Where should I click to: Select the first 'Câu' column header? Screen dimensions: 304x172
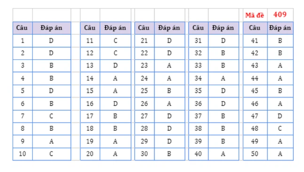pyautogui.click(x=22, y=28)
